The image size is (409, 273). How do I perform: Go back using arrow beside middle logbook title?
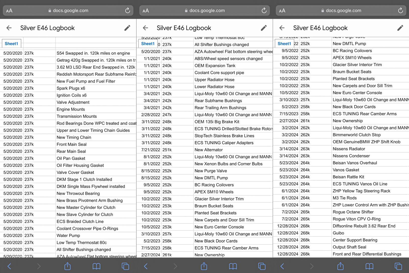click(146, 28)
